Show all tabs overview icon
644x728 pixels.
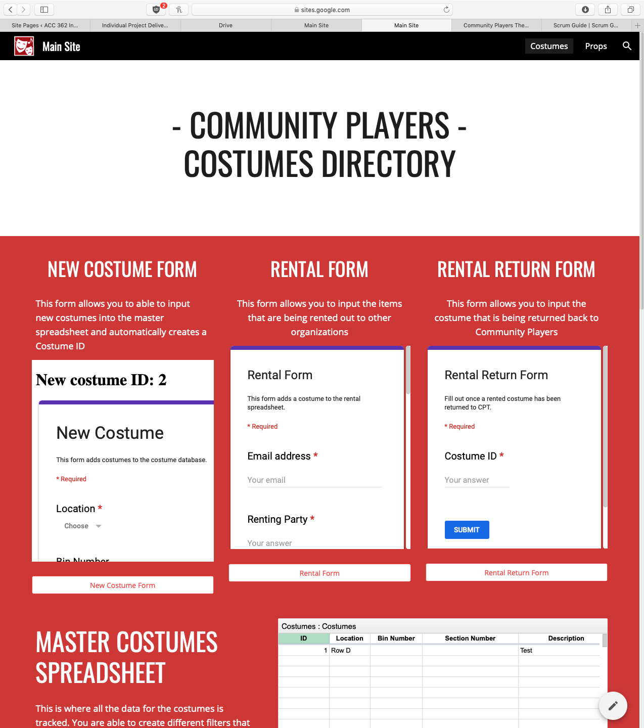(630, 10)
